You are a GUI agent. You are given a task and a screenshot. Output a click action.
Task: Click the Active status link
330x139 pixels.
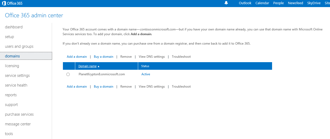pos(146,74)
